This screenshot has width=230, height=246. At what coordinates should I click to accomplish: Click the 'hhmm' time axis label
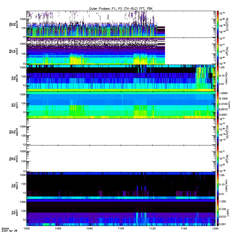(5, 228)
